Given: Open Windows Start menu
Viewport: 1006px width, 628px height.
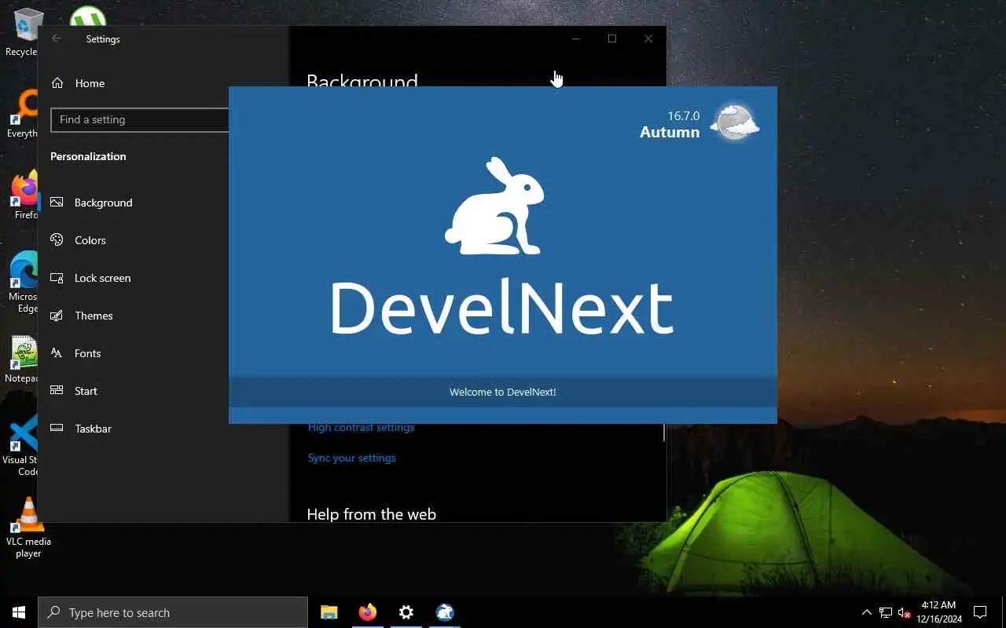Looking at the screenshot, I should coord(19,612).
